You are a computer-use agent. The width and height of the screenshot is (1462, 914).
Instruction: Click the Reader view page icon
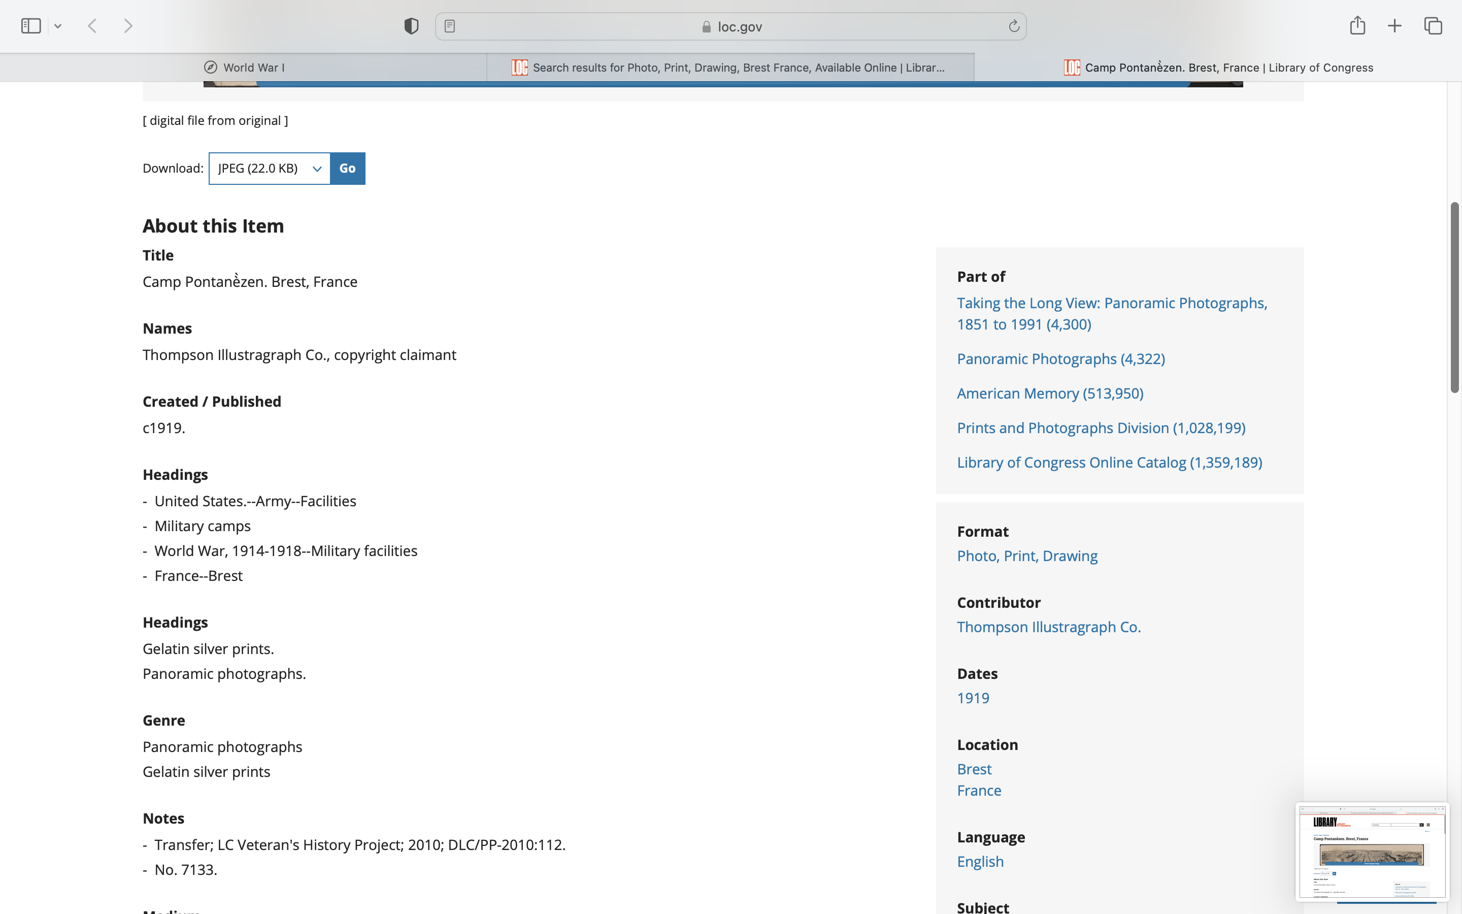(x=449, y=26)
